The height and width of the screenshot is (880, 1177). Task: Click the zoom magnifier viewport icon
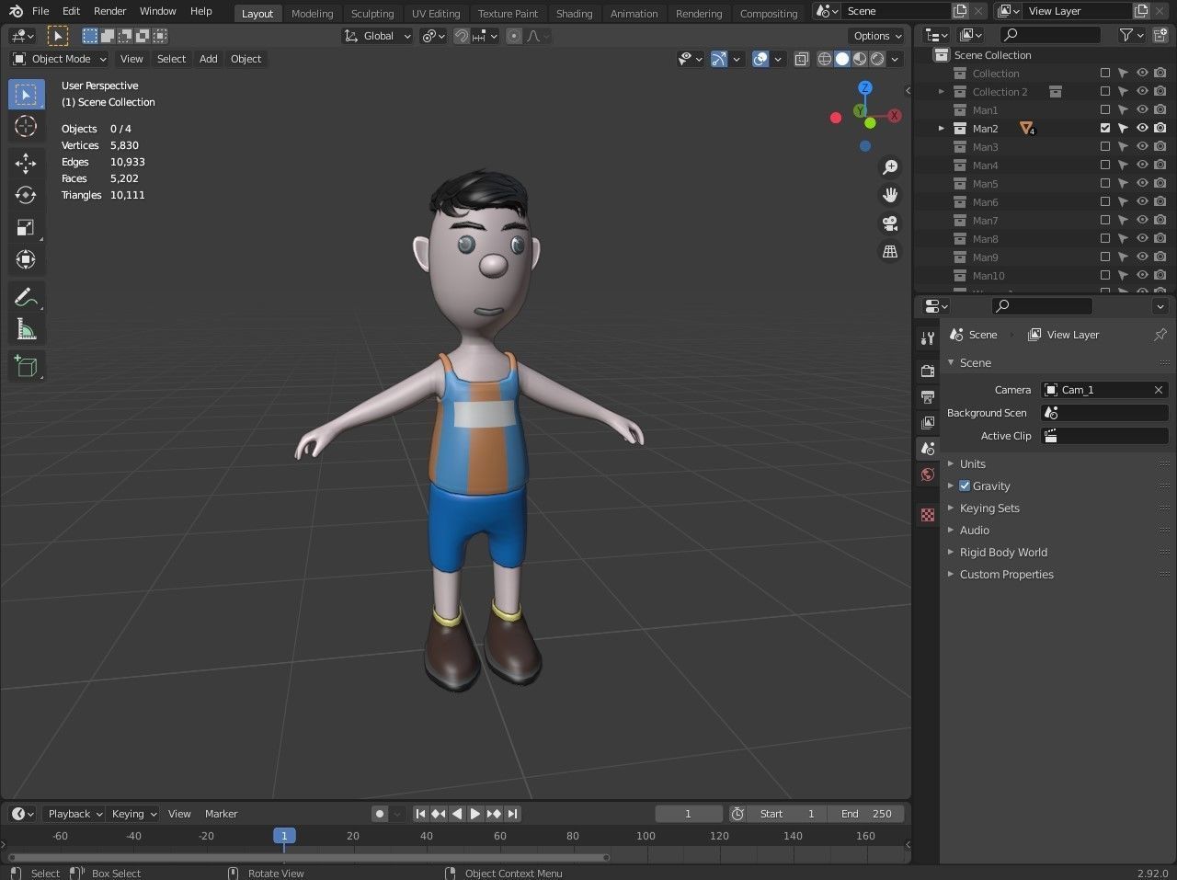coord(890,167)
